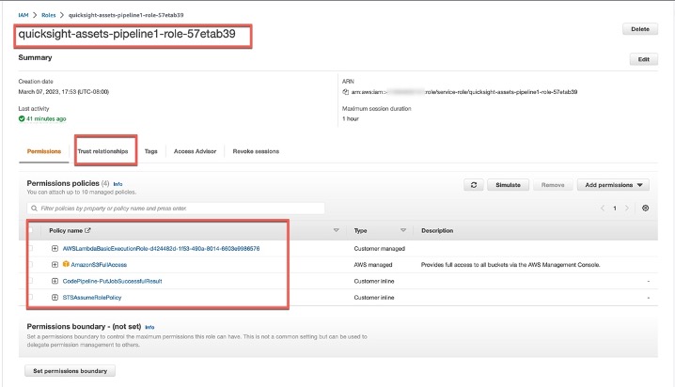
Task: Expand the STSAssumeRolePolicy row
Action: point(55,297)
